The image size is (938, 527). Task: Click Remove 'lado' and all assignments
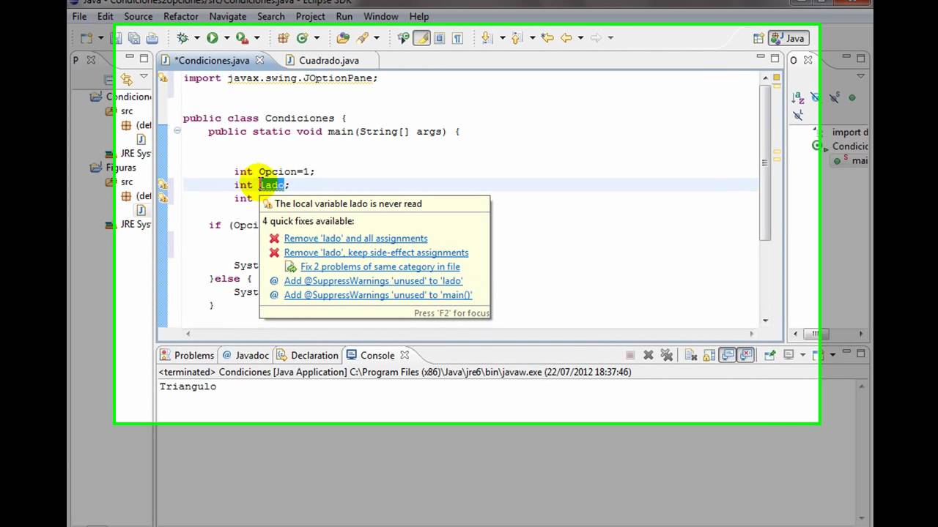pos(355,238)
